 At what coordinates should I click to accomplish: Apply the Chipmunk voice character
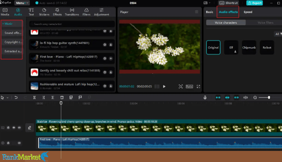pyautogui.click(x=249, y=47)
